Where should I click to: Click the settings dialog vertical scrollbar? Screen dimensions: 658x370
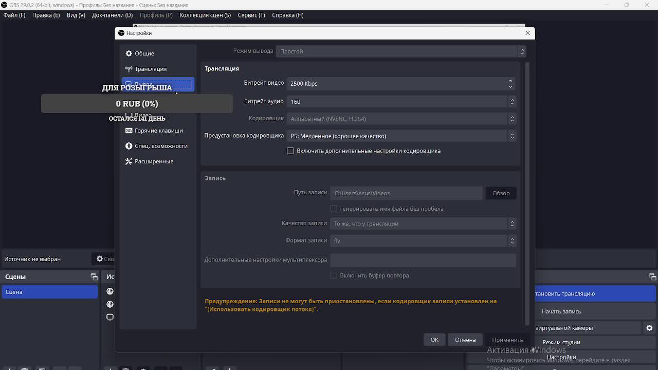click(527, 193)
